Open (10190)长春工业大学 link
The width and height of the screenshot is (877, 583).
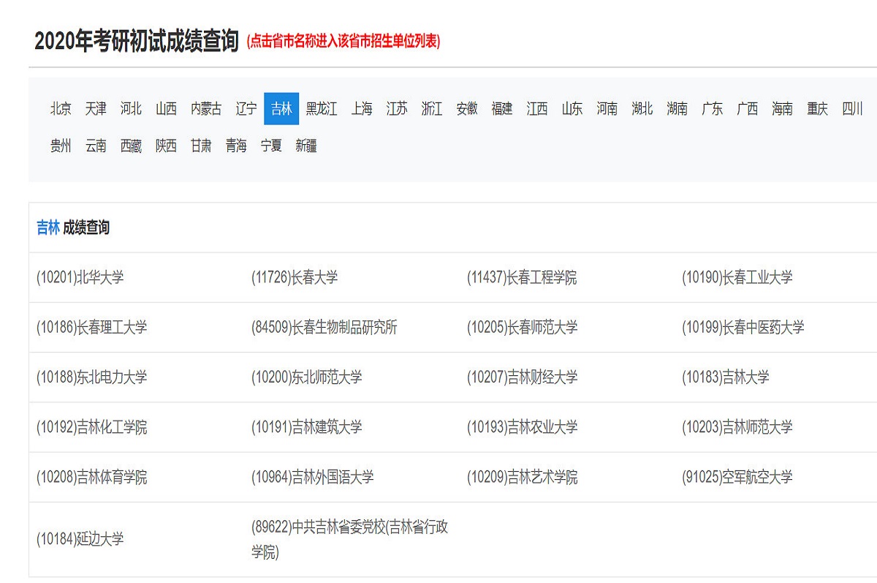[x=737, y=278]
